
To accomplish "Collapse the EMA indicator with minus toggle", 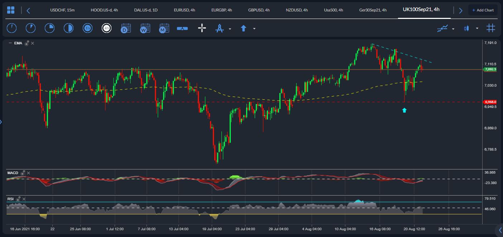I will (x=10, y=43).
